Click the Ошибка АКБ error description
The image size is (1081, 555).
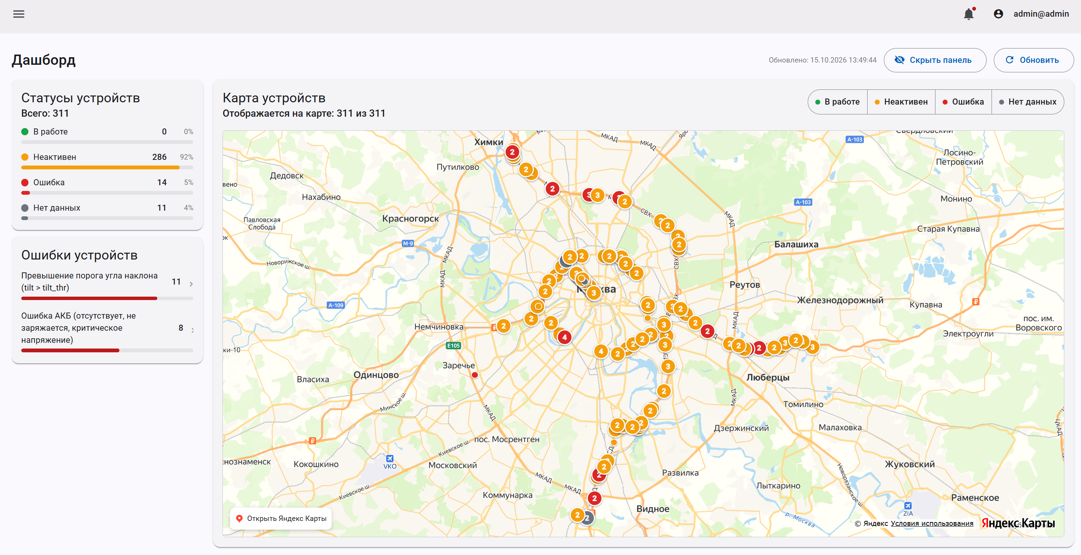tap(78, 328)
